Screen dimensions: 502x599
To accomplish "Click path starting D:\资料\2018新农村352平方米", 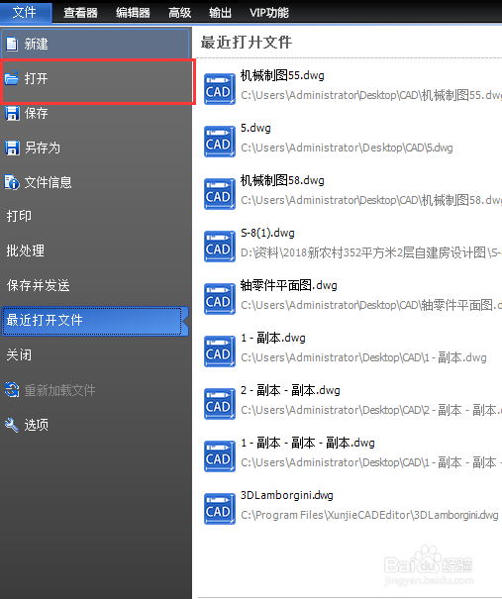I will coord(371,252).
